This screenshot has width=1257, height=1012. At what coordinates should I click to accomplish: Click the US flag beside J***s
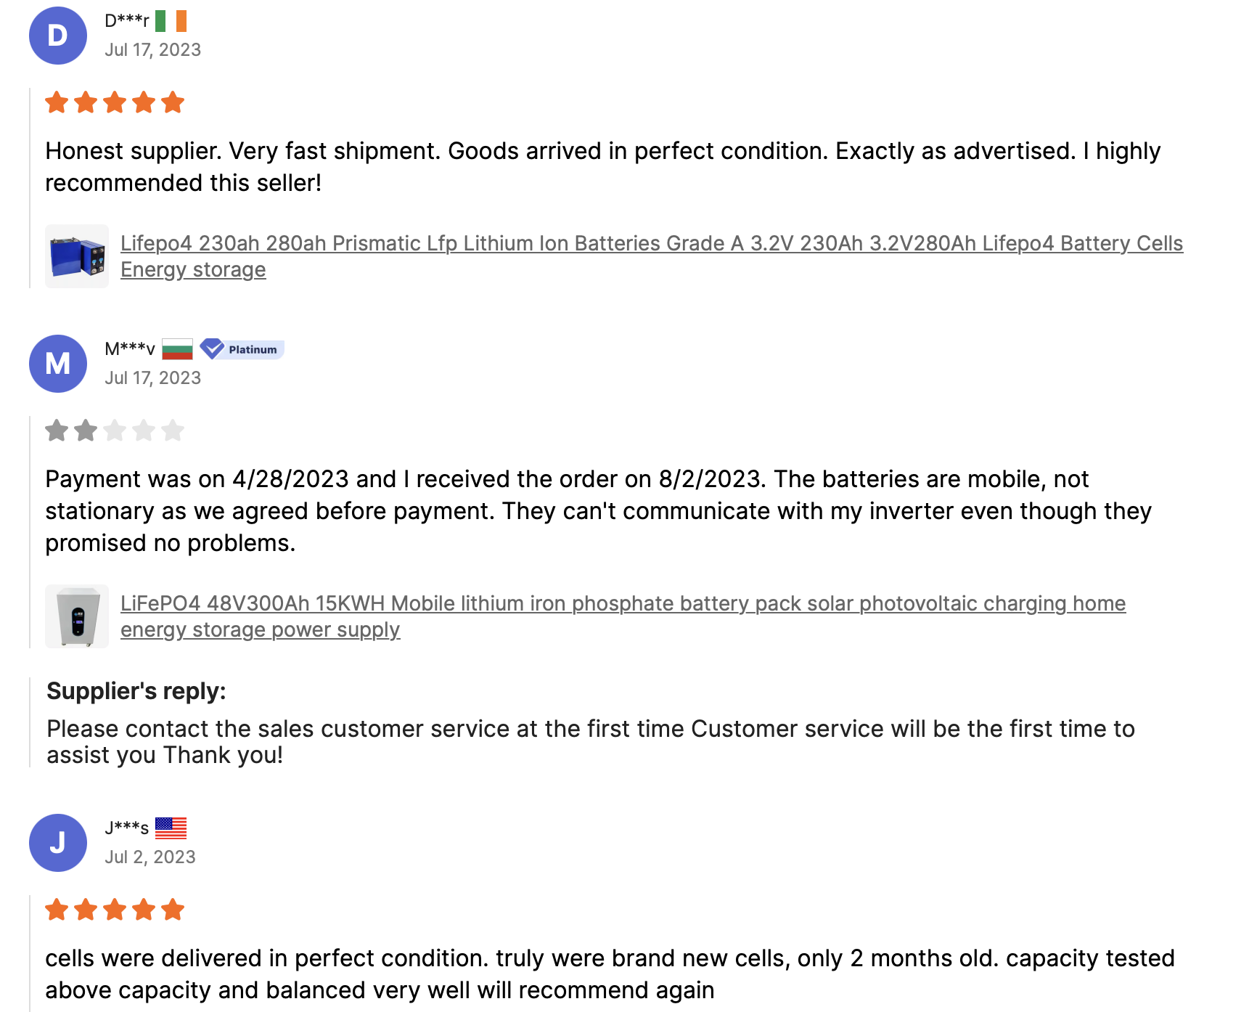tap(171, 828)
